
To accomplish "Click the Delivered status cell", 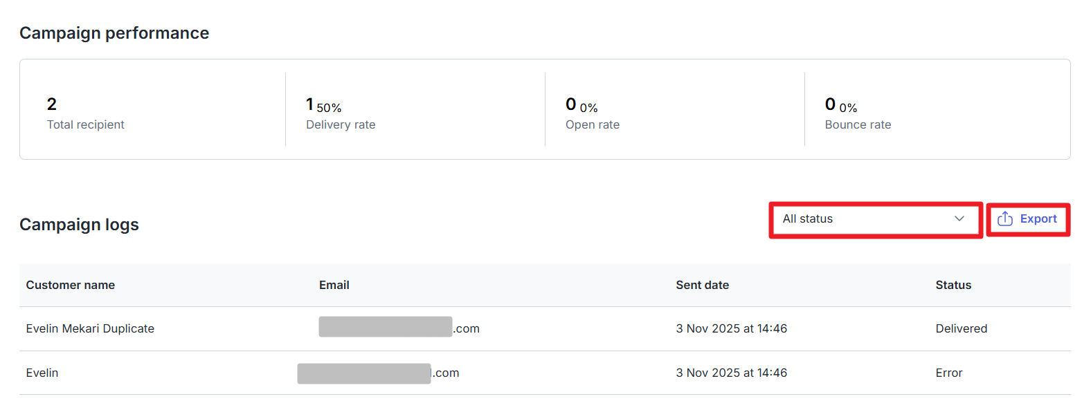I will point(961,328).
